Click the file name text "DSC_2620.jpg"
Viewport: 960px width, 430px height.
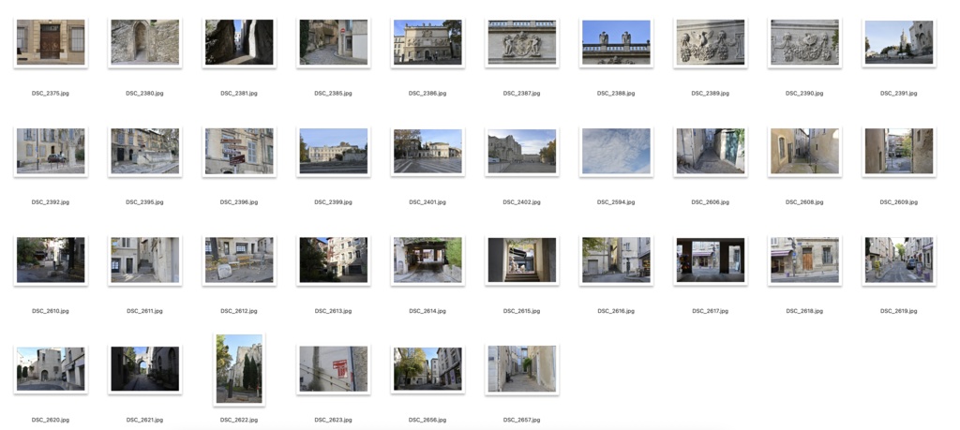[51, 420]
